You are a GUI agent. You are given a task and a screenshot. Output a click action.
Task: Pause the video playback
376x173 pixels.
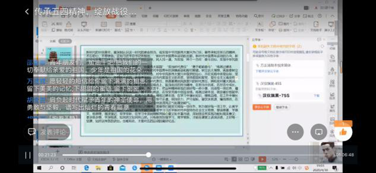coord(28,155)
